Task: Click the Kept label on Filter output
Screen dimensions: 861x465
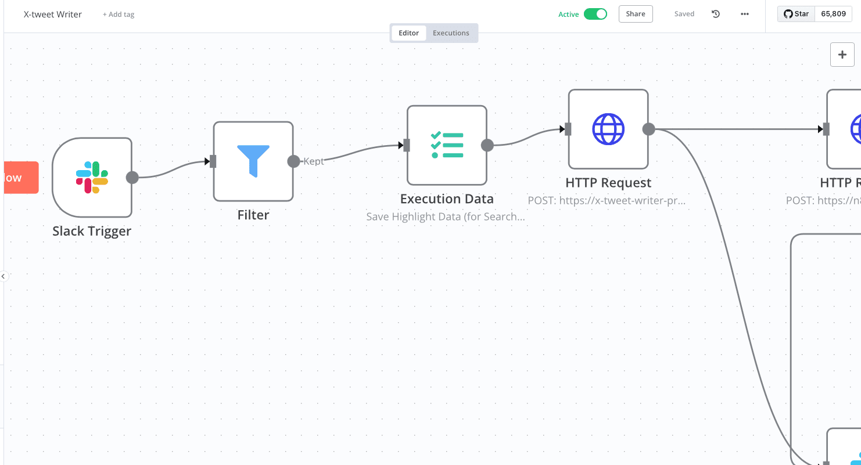Action: 314,161
